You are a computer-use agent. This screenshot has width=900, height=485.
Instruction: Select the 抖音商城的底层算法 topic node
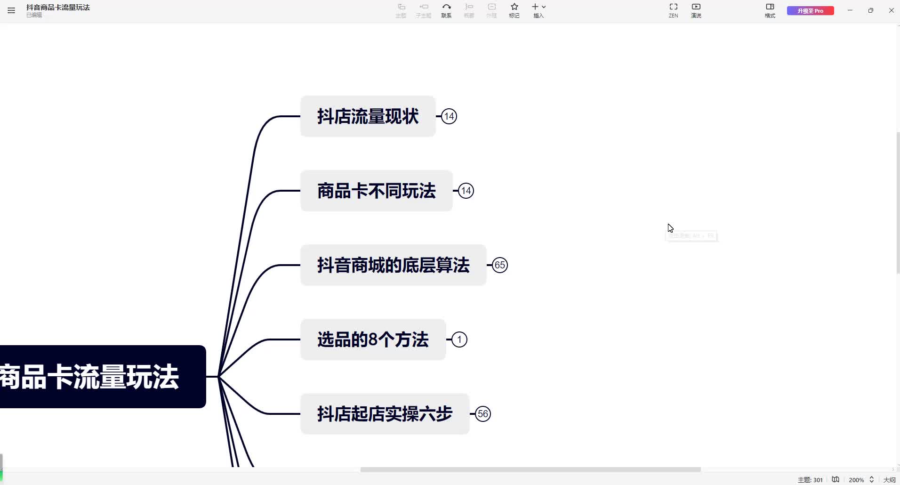(x=394, y=265)
